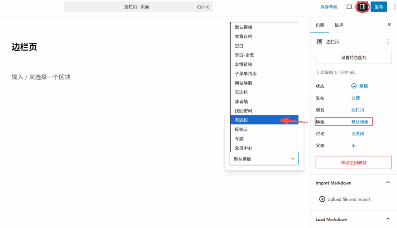Toggle the settings sidebar panel icon

[362, 7]
